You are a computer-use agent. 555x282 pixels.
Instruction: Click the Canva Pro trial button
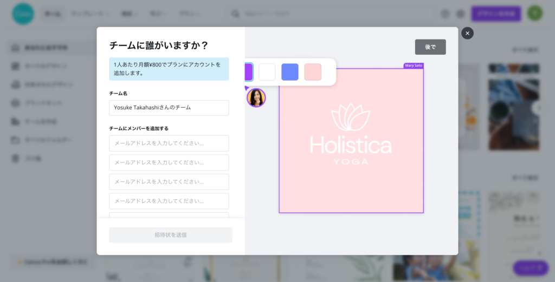[x=53, y=262]
